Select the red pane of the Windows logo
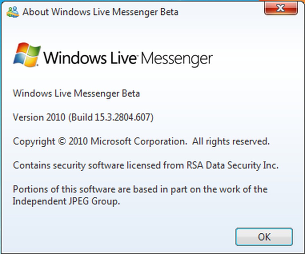This screenshot has width=305, height=254. pos(22,47)
